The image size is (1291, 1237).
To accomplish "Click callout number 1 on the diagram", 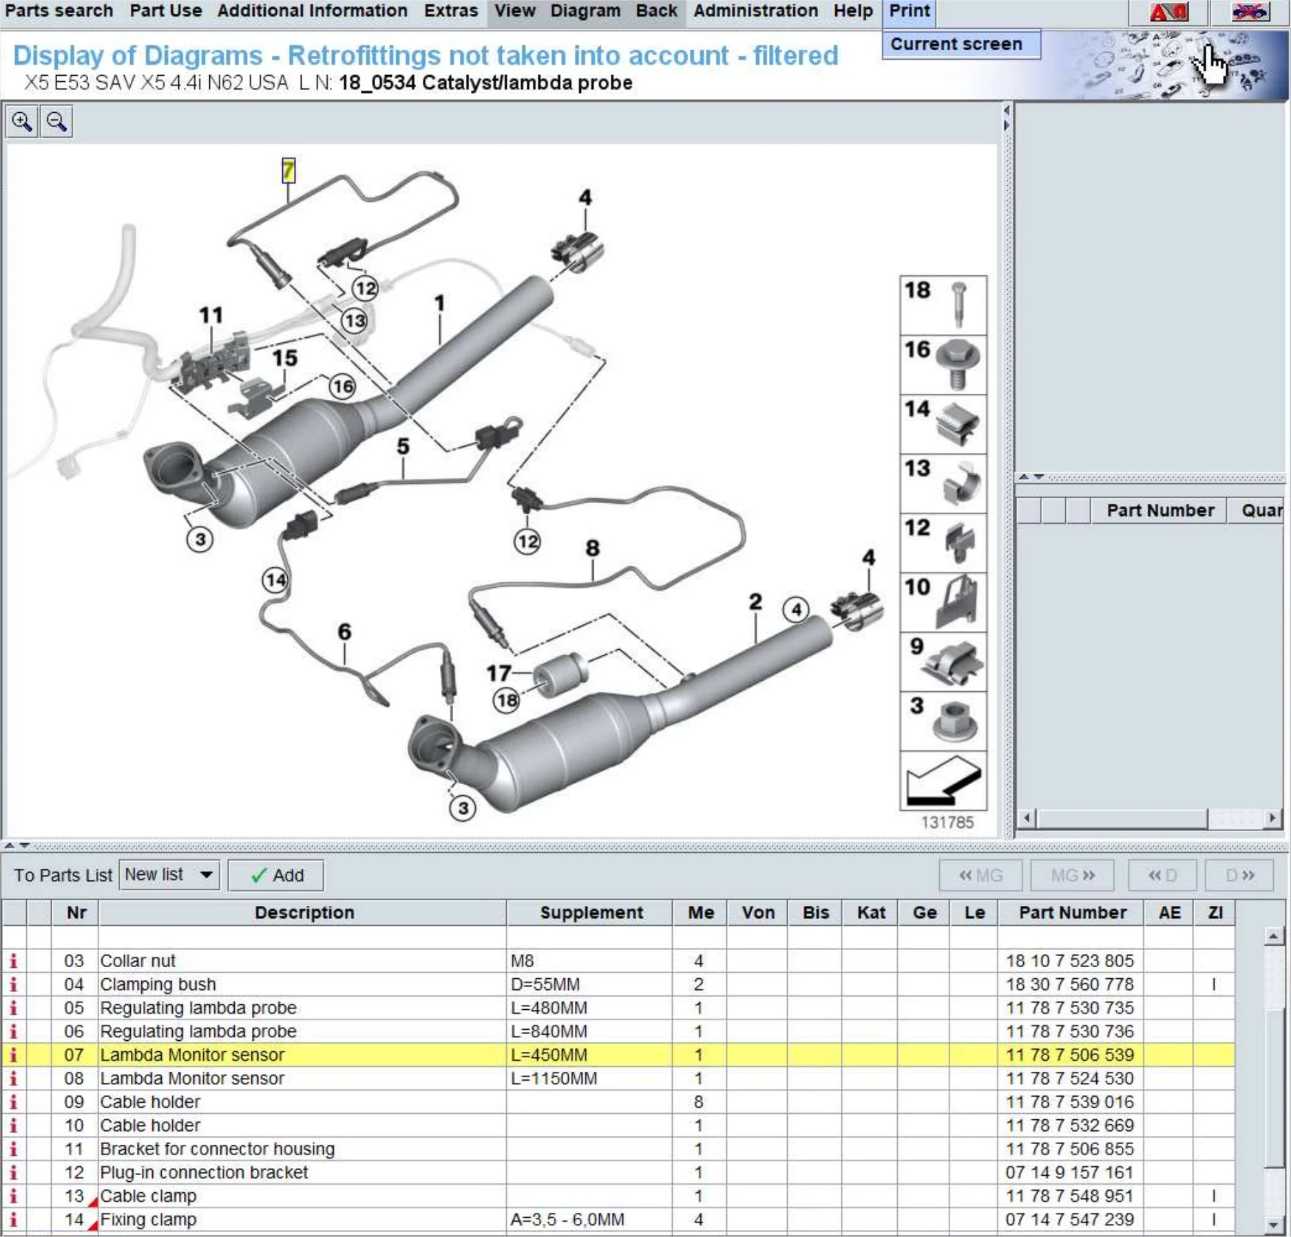I will pyautogui.click(x=439, y=303).
